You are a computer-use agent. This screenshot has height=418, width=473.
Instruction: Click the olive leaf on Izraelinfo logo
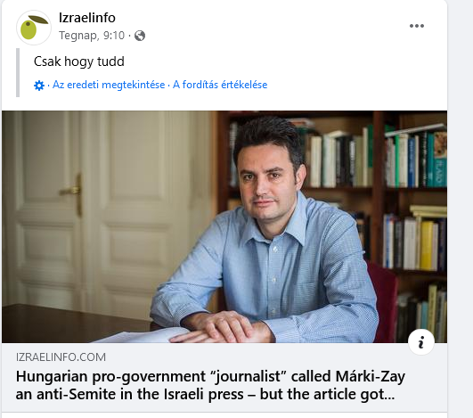38,20
